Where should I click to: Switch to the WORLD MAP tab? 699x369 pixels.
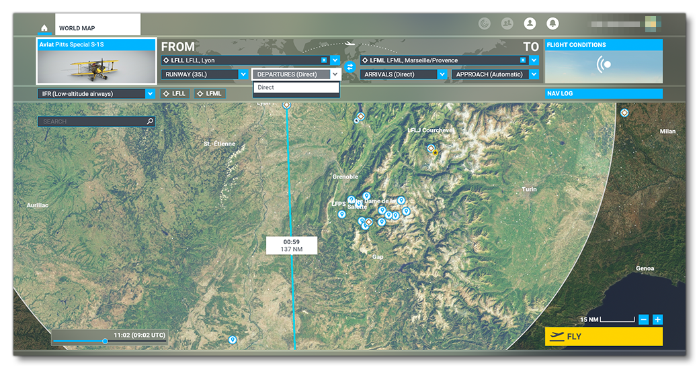point(77,28)
